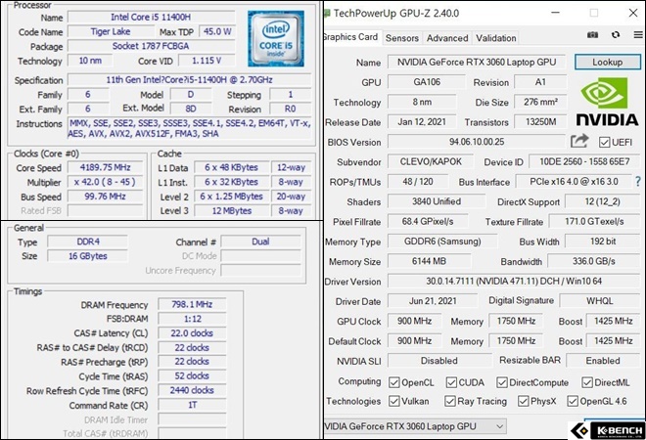Click the Intel Core i5 badge
The height and width of the screenshot is (440, 646).
click(x=276, y=39)
